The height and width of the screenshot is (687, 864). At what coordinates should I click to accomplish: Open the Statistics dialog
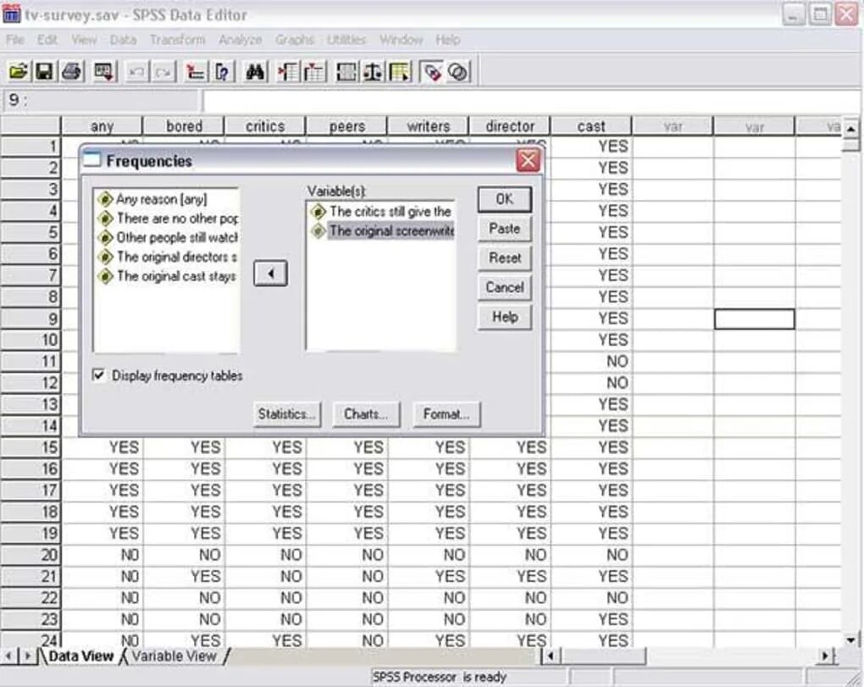[x=286, y=414]
